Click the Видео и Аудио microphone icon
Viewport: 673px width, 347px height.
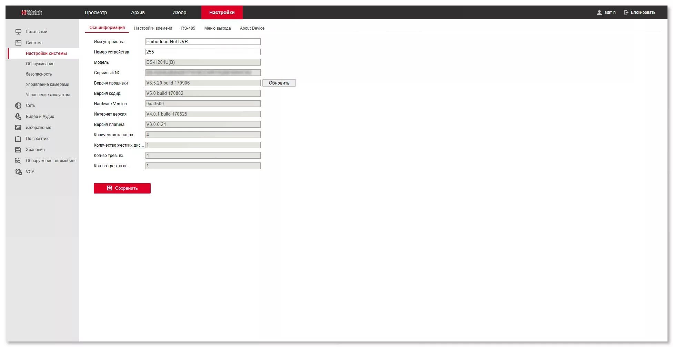(18, 117)
